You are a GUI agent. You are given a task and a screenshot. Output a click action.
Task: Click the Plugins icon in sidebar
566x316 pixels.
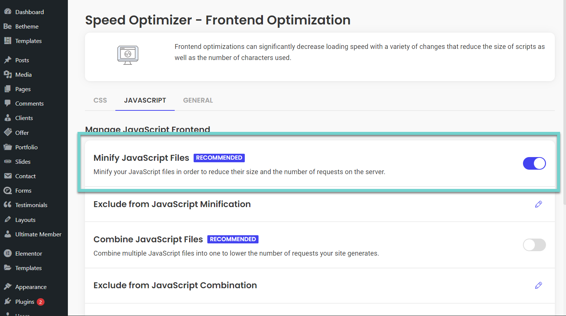[x=7, y=302]
